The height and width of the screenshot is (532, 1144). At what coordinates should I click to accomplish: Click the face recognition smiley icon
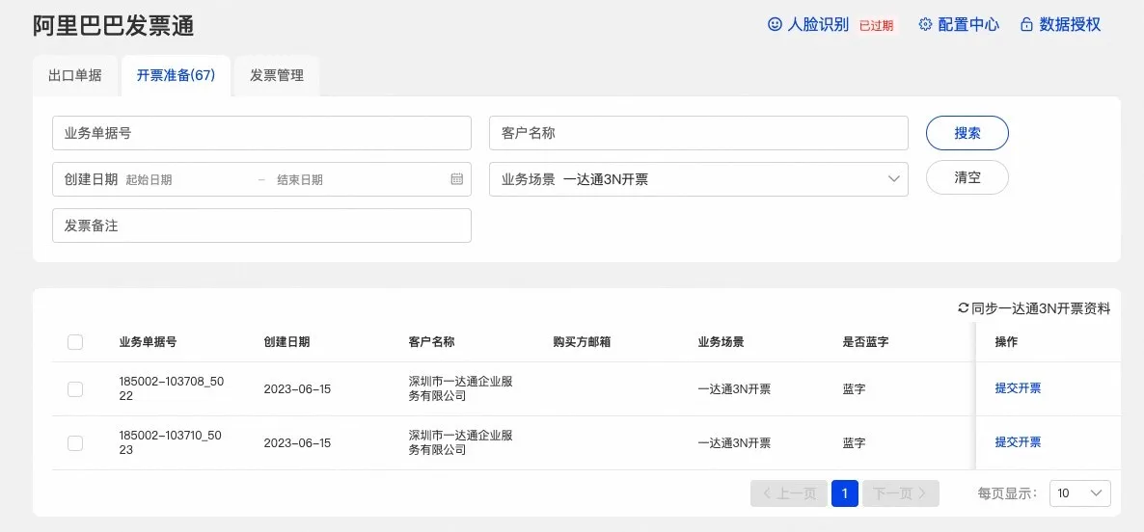(x=775, y=25)
